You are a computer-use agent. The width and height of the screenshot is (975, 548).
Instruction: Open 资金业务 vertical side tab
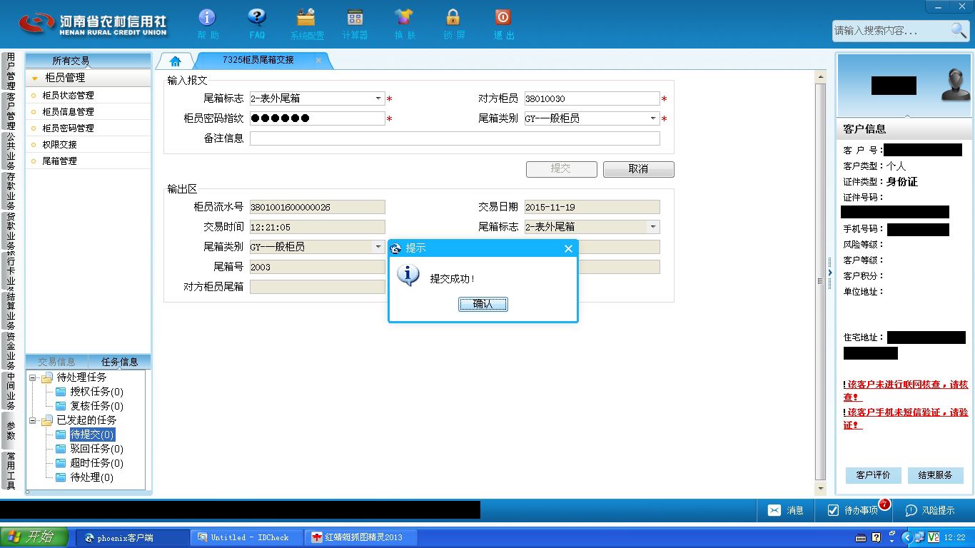(11, 351)
